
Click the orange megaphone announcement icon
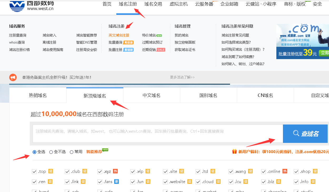pyautogui.click(x=13, y=77)
